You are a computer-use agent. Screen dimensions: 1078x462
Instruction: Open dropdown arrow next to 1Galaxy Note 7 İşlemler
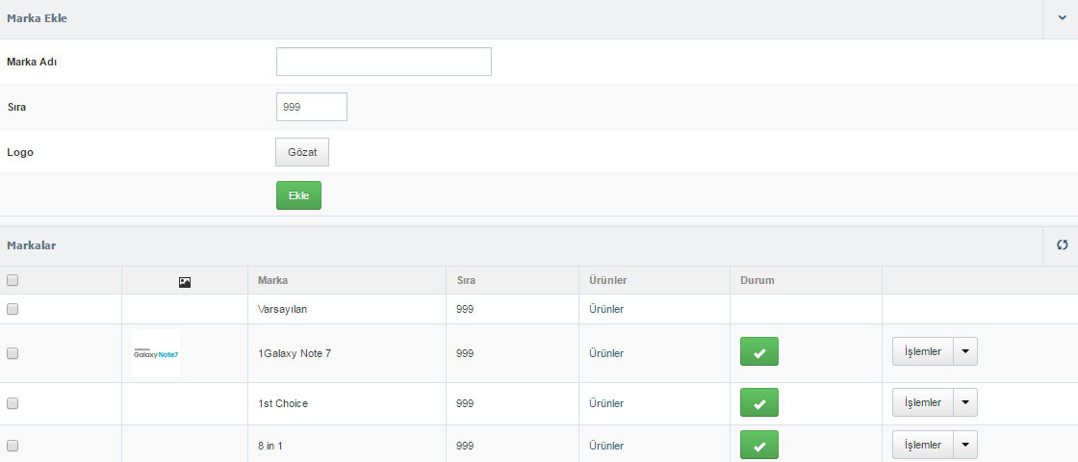point(965,351)
